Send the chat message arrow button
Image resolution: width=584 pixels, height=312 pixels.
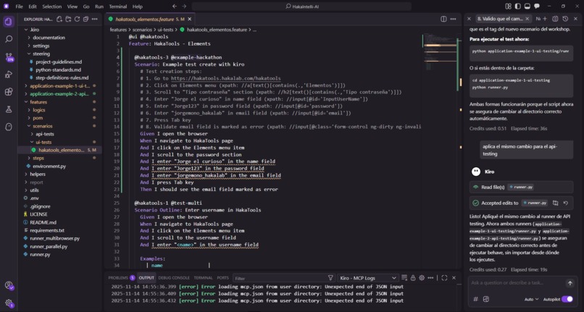point(570,283)
